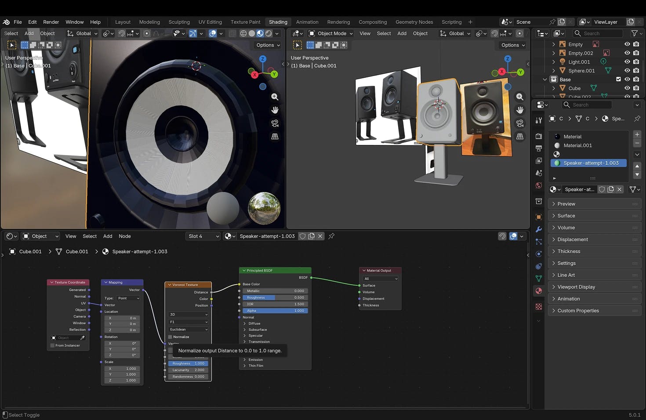Enable the Normalize checkbox in Voronoi node
The width and height of the screenshot is (646, 420).
click(x=171, y=337)
